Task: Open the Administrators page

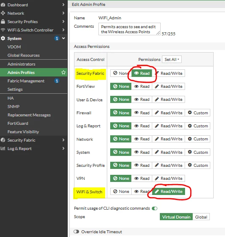Action: click(x=21, y=64)
